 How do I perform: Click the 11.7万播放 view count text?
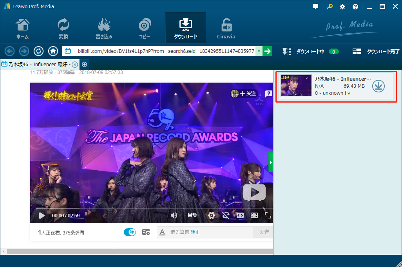point(42,72)
